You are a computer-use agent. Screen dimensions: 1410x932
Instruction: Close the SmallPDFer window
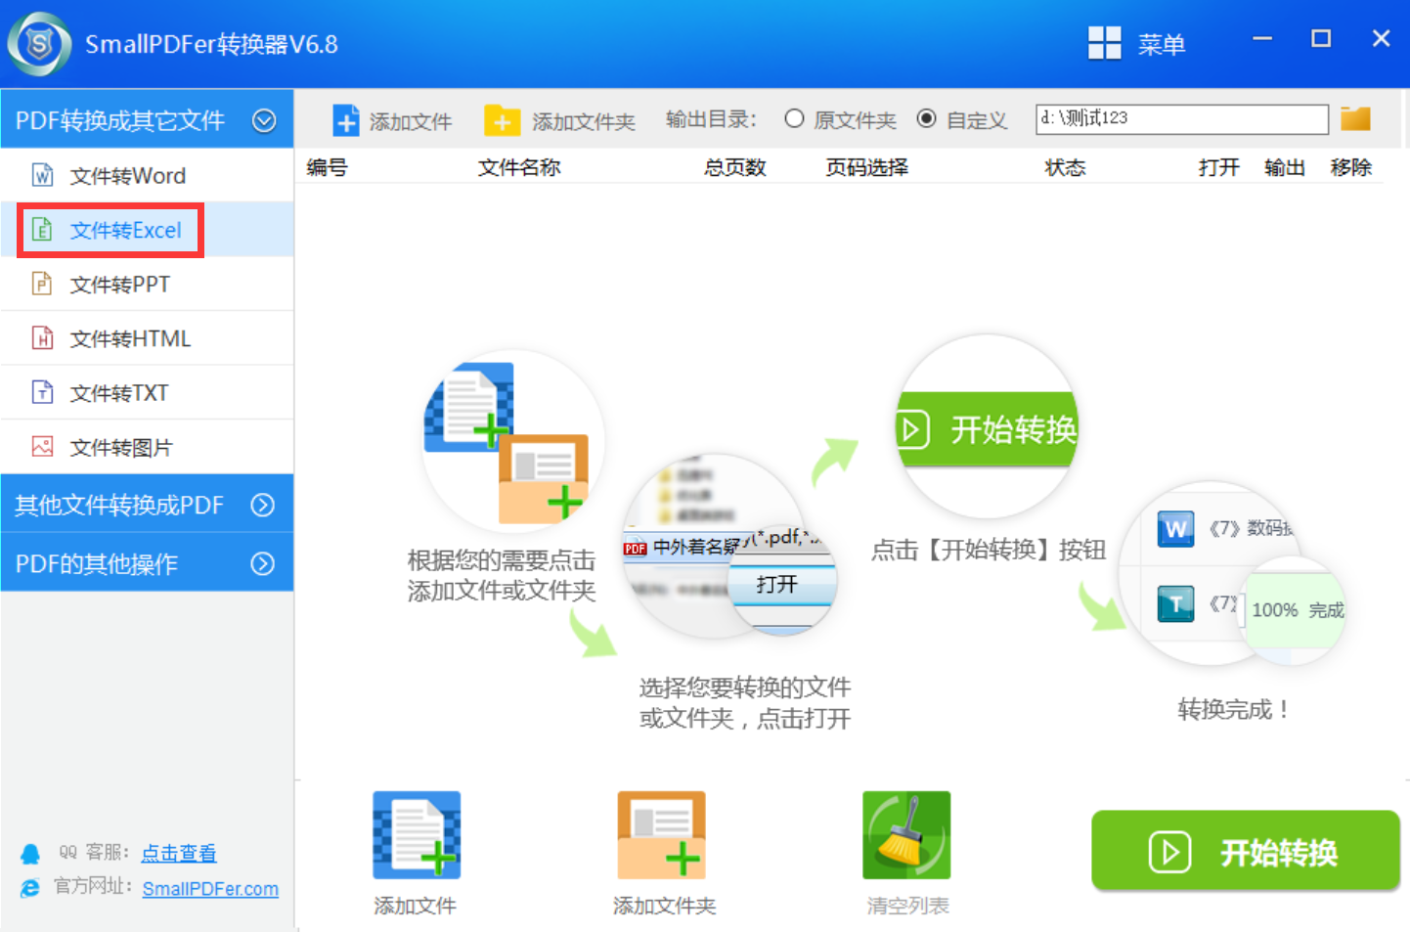coord(1381,39)
